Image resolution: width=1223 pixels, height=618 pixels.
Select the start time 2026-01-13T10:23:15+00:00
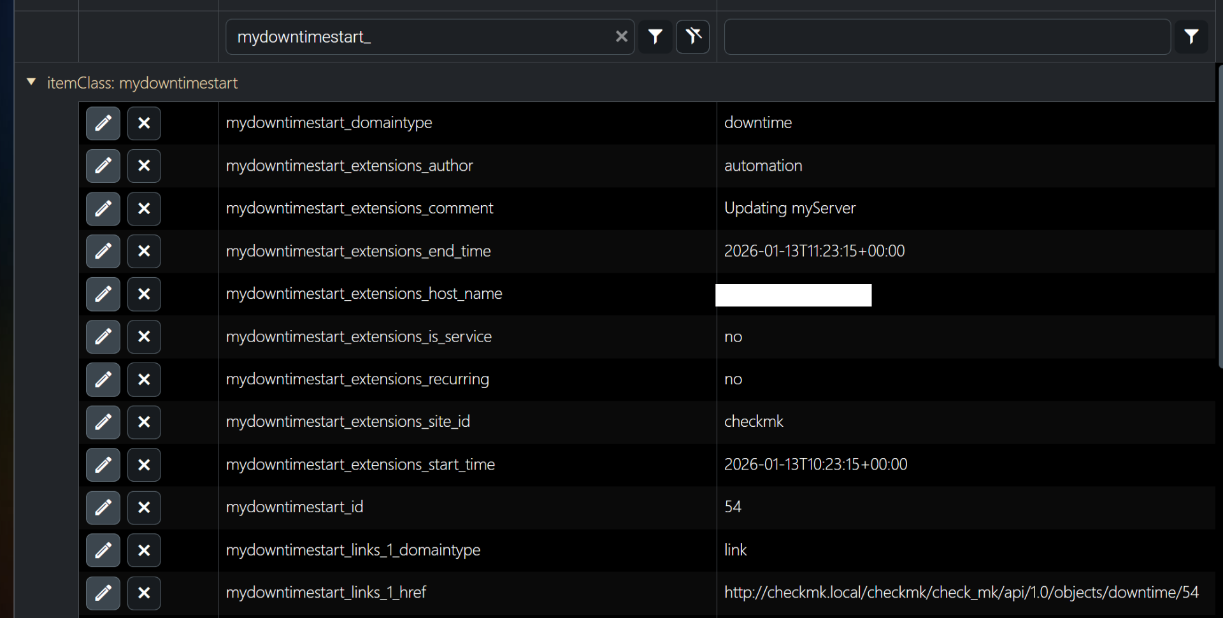tap(815, 464)
